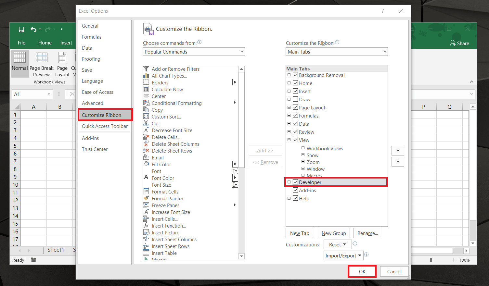This screenshot has width=489, height=286.
Task: Select the Decrease Font Size command icon
Action: (146, 130)
